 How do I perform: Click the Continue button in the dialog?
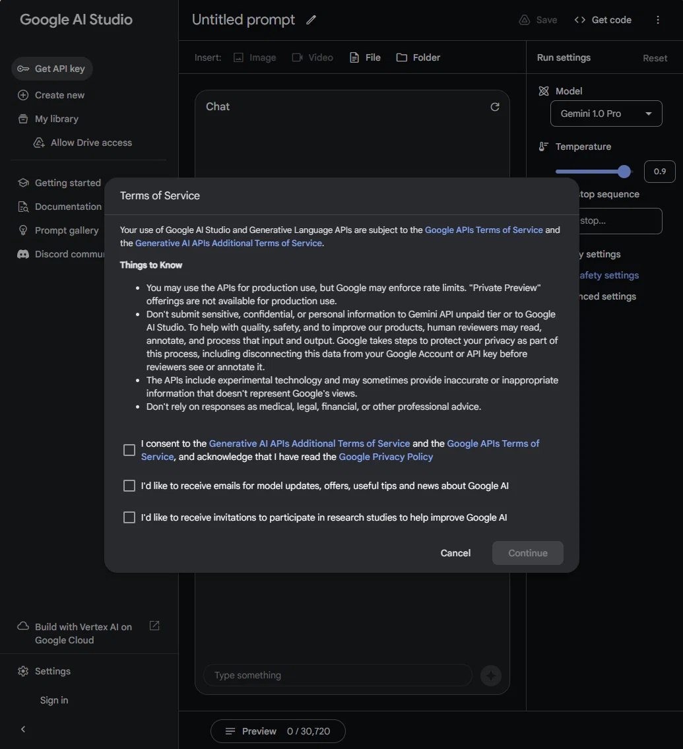pyautogui.click(x=528, y=553)
